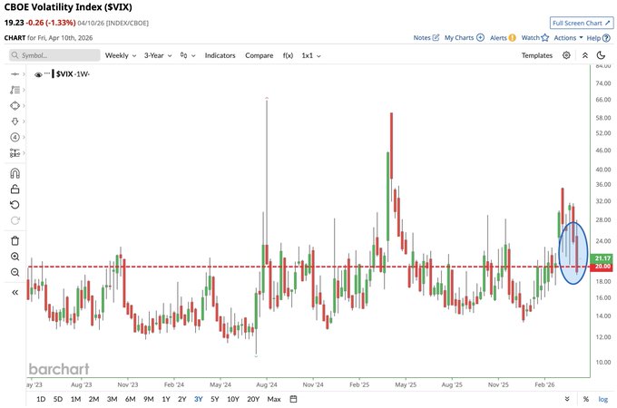Viewport: 617px width, 408px height.
Task: Select the 5D range tab
Action: (58, 399)
